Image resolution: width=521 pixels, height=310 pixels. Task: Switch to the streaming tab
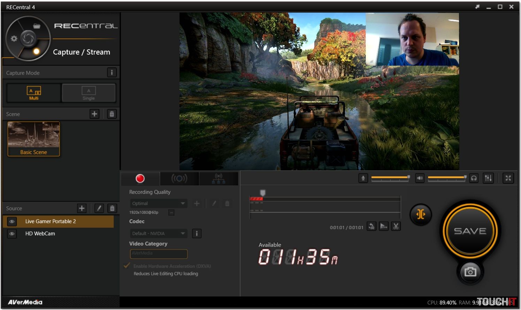[179, 179]
